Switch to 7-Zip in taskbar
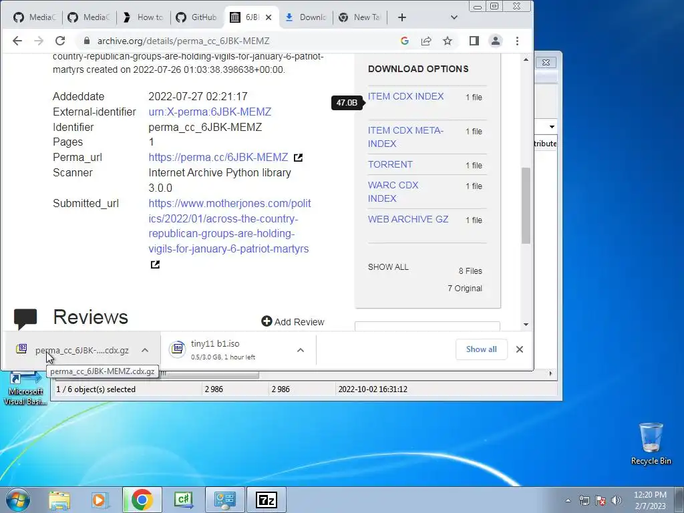The height and width of the screenshot is (513, 684). [x=267, y=500]
